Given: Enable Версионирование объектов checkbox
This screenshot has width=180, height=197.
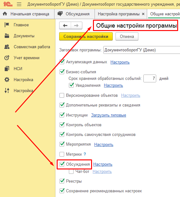Looking at the screenshot, I should 62,95.
